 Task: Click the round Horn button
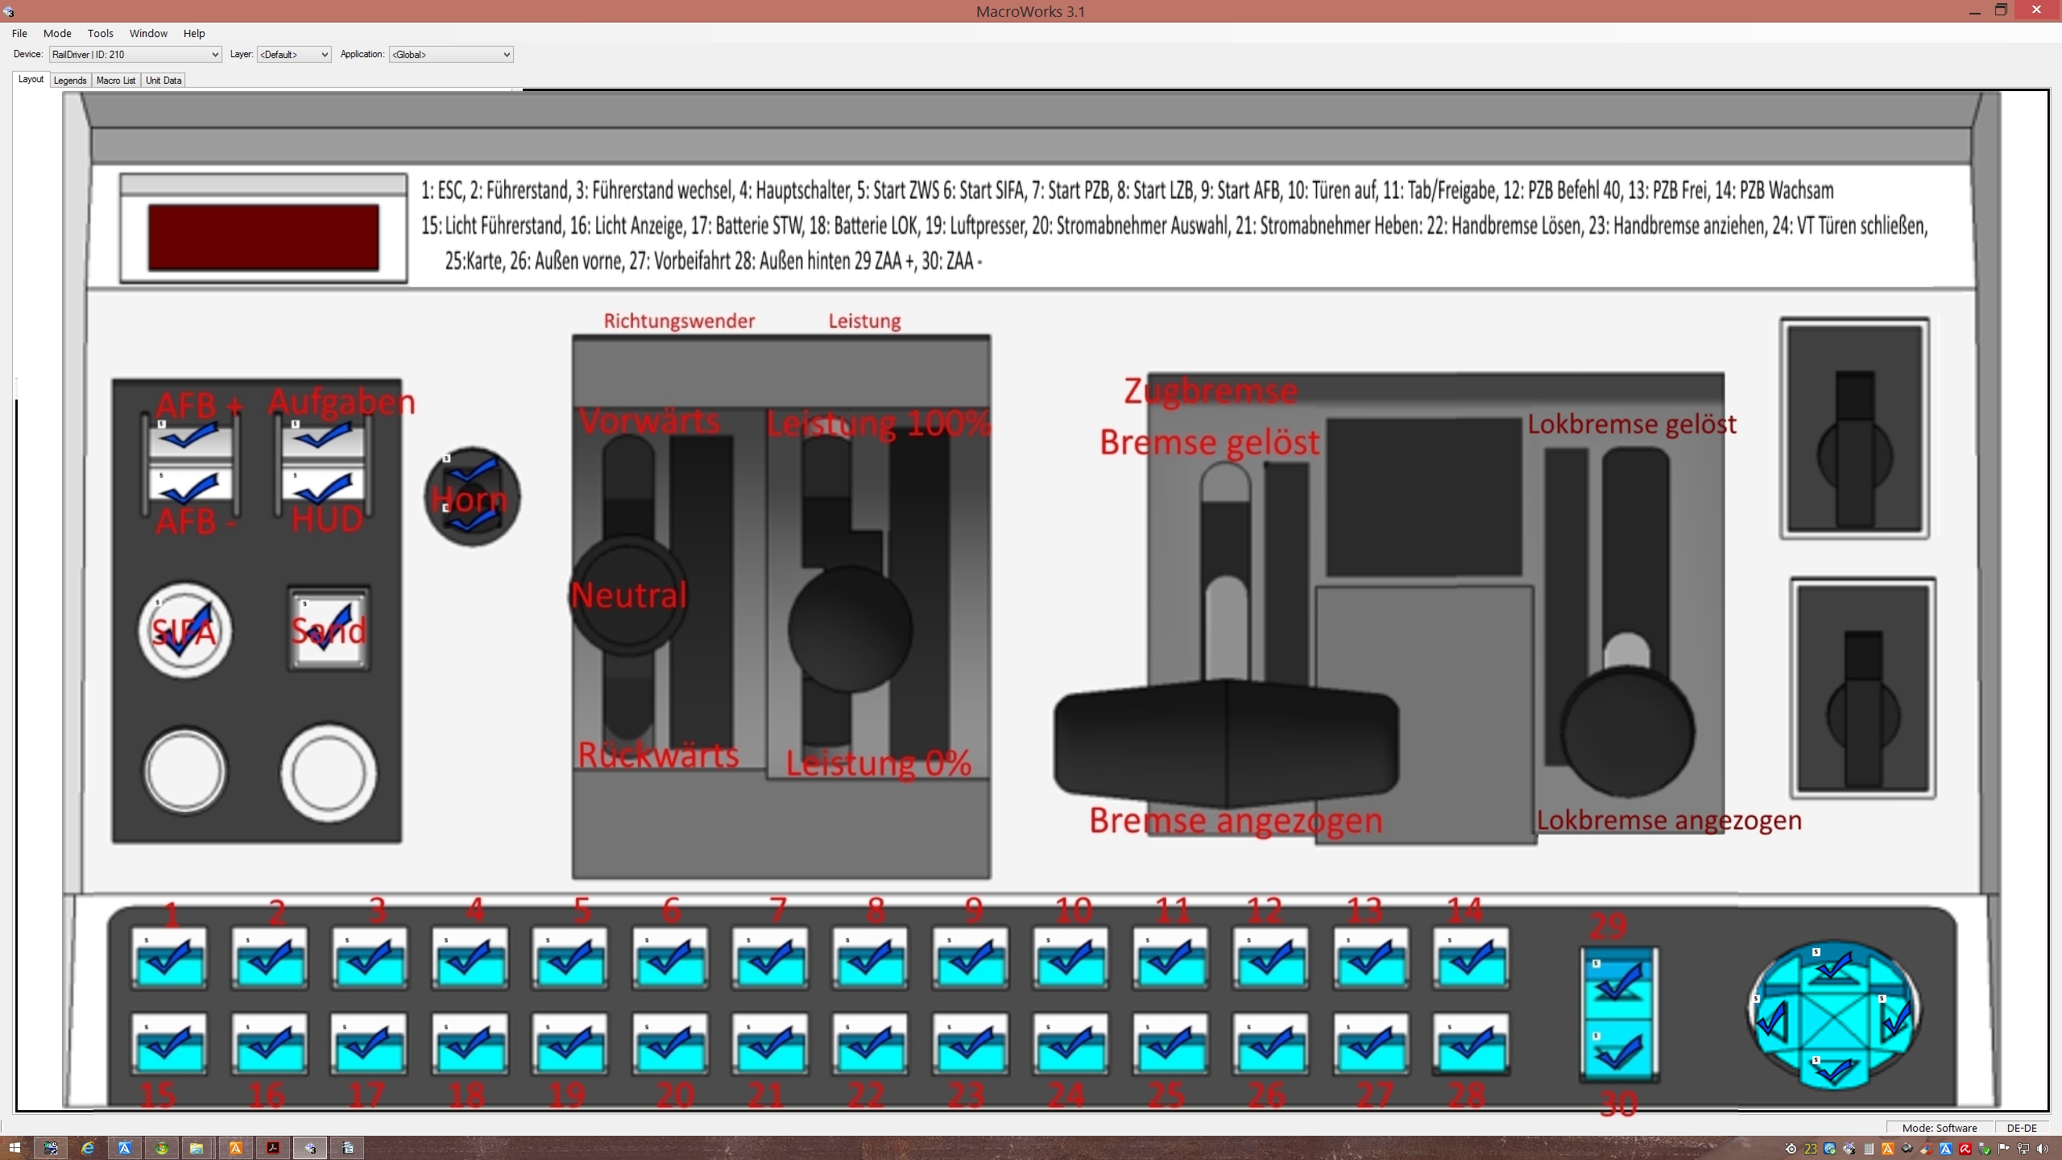pyautogui.click(x=473, y=496)
